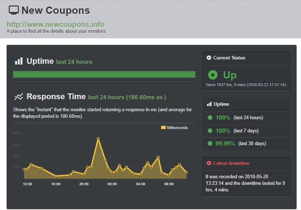The image size is (301, 210).
Task: Click the bar chart icon next to Uptime heading
Action: pyautogui.click(x=20, y=61)
